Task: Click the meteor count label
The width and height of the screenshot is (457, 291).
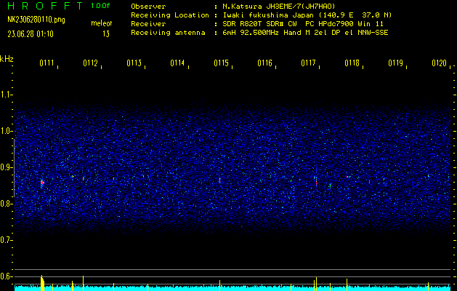Action: coord(102,23)
